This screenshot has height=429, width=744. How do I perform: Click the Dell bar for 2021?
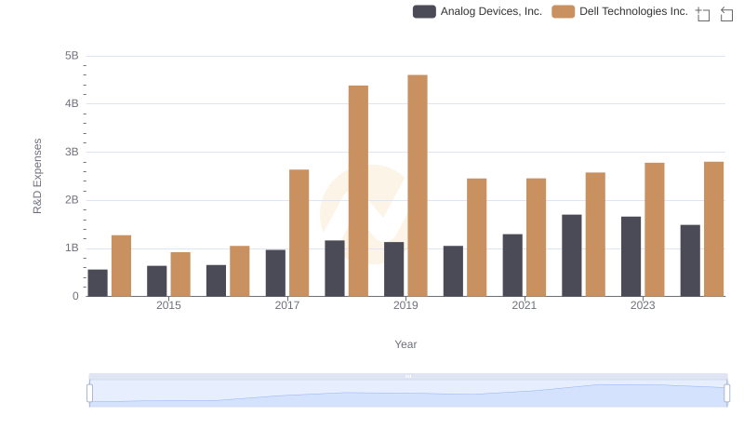click(x=537, y=237)
